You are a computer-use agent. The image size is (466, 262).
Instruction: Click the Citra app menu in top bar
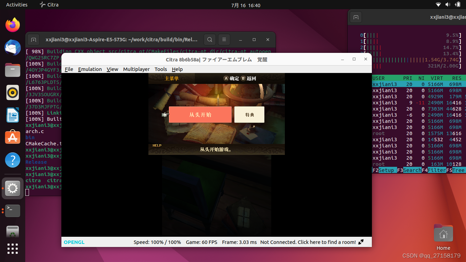click(49, 5)
